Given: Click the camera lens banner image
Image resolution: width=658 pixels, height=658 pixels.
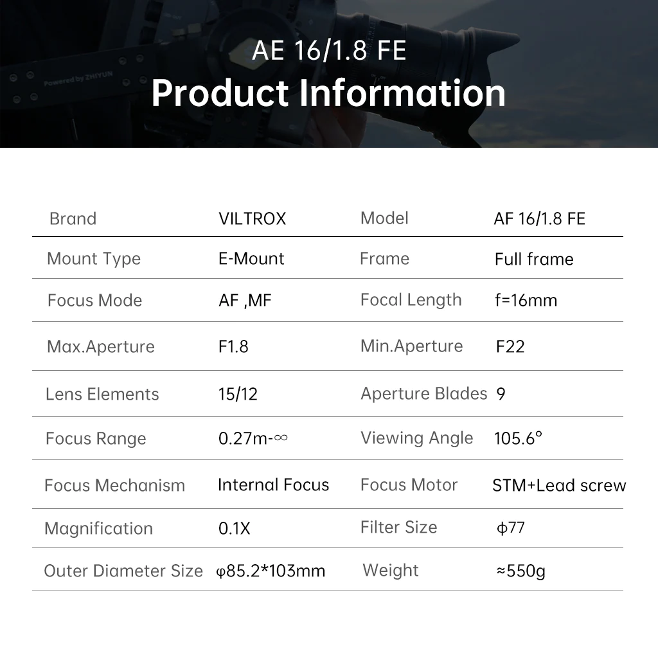Looking at the screenshot, I should coord(329,74).
